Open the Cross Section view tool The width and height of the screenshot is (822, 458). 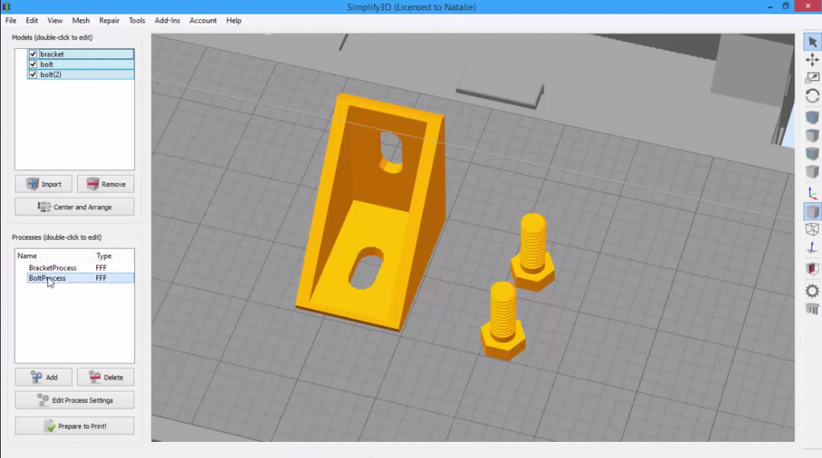[812, 269]
